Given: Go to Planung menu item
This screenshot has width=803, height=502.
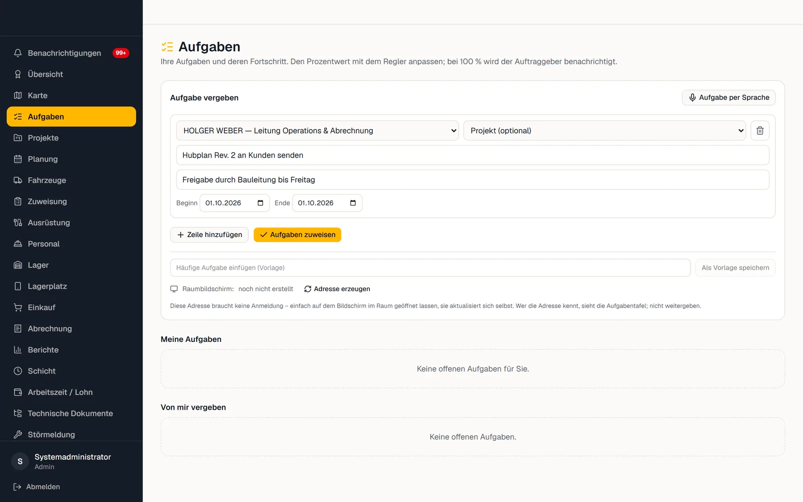Looking at the screenshot, I should (x=71, y=159).
